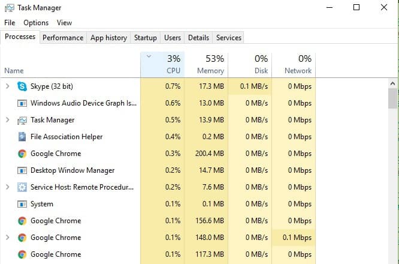Expand the Task Manager process group
This screenshot has width=399, height=264.
click(7, 120)
